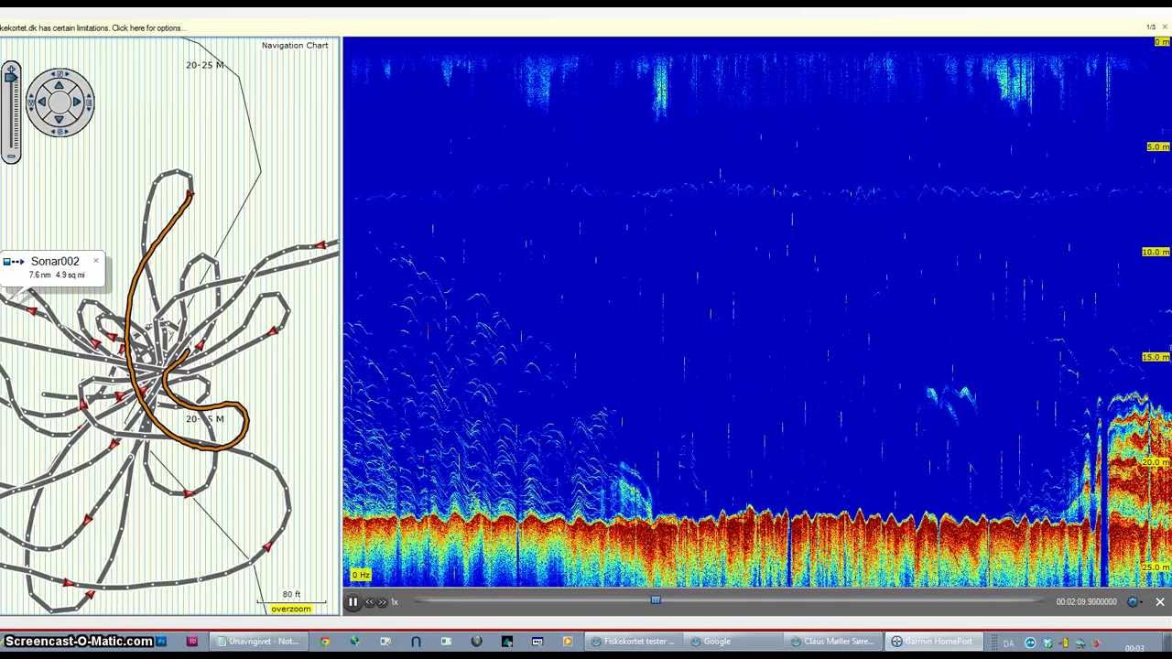Pan the chart right with the east arrow

click(x=76, y=103)
